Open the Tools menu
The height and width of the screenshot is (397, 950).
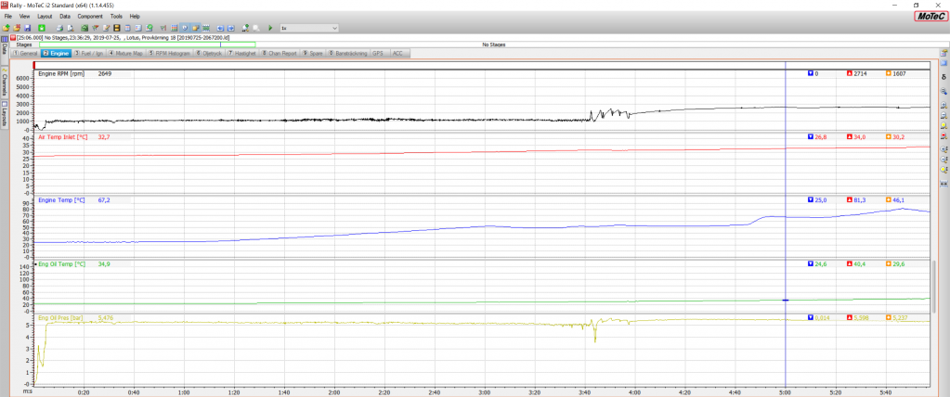[x=115, y=17]
